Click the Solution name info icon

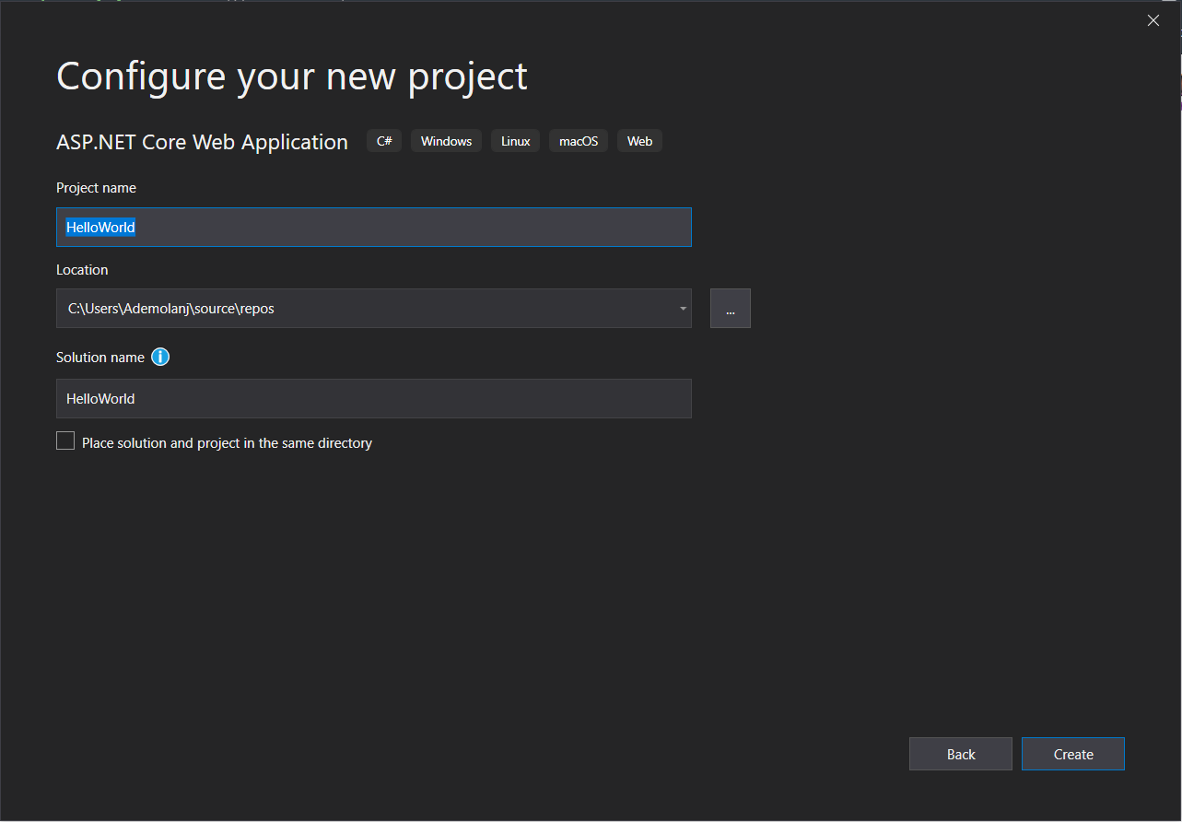click(160, 357)
